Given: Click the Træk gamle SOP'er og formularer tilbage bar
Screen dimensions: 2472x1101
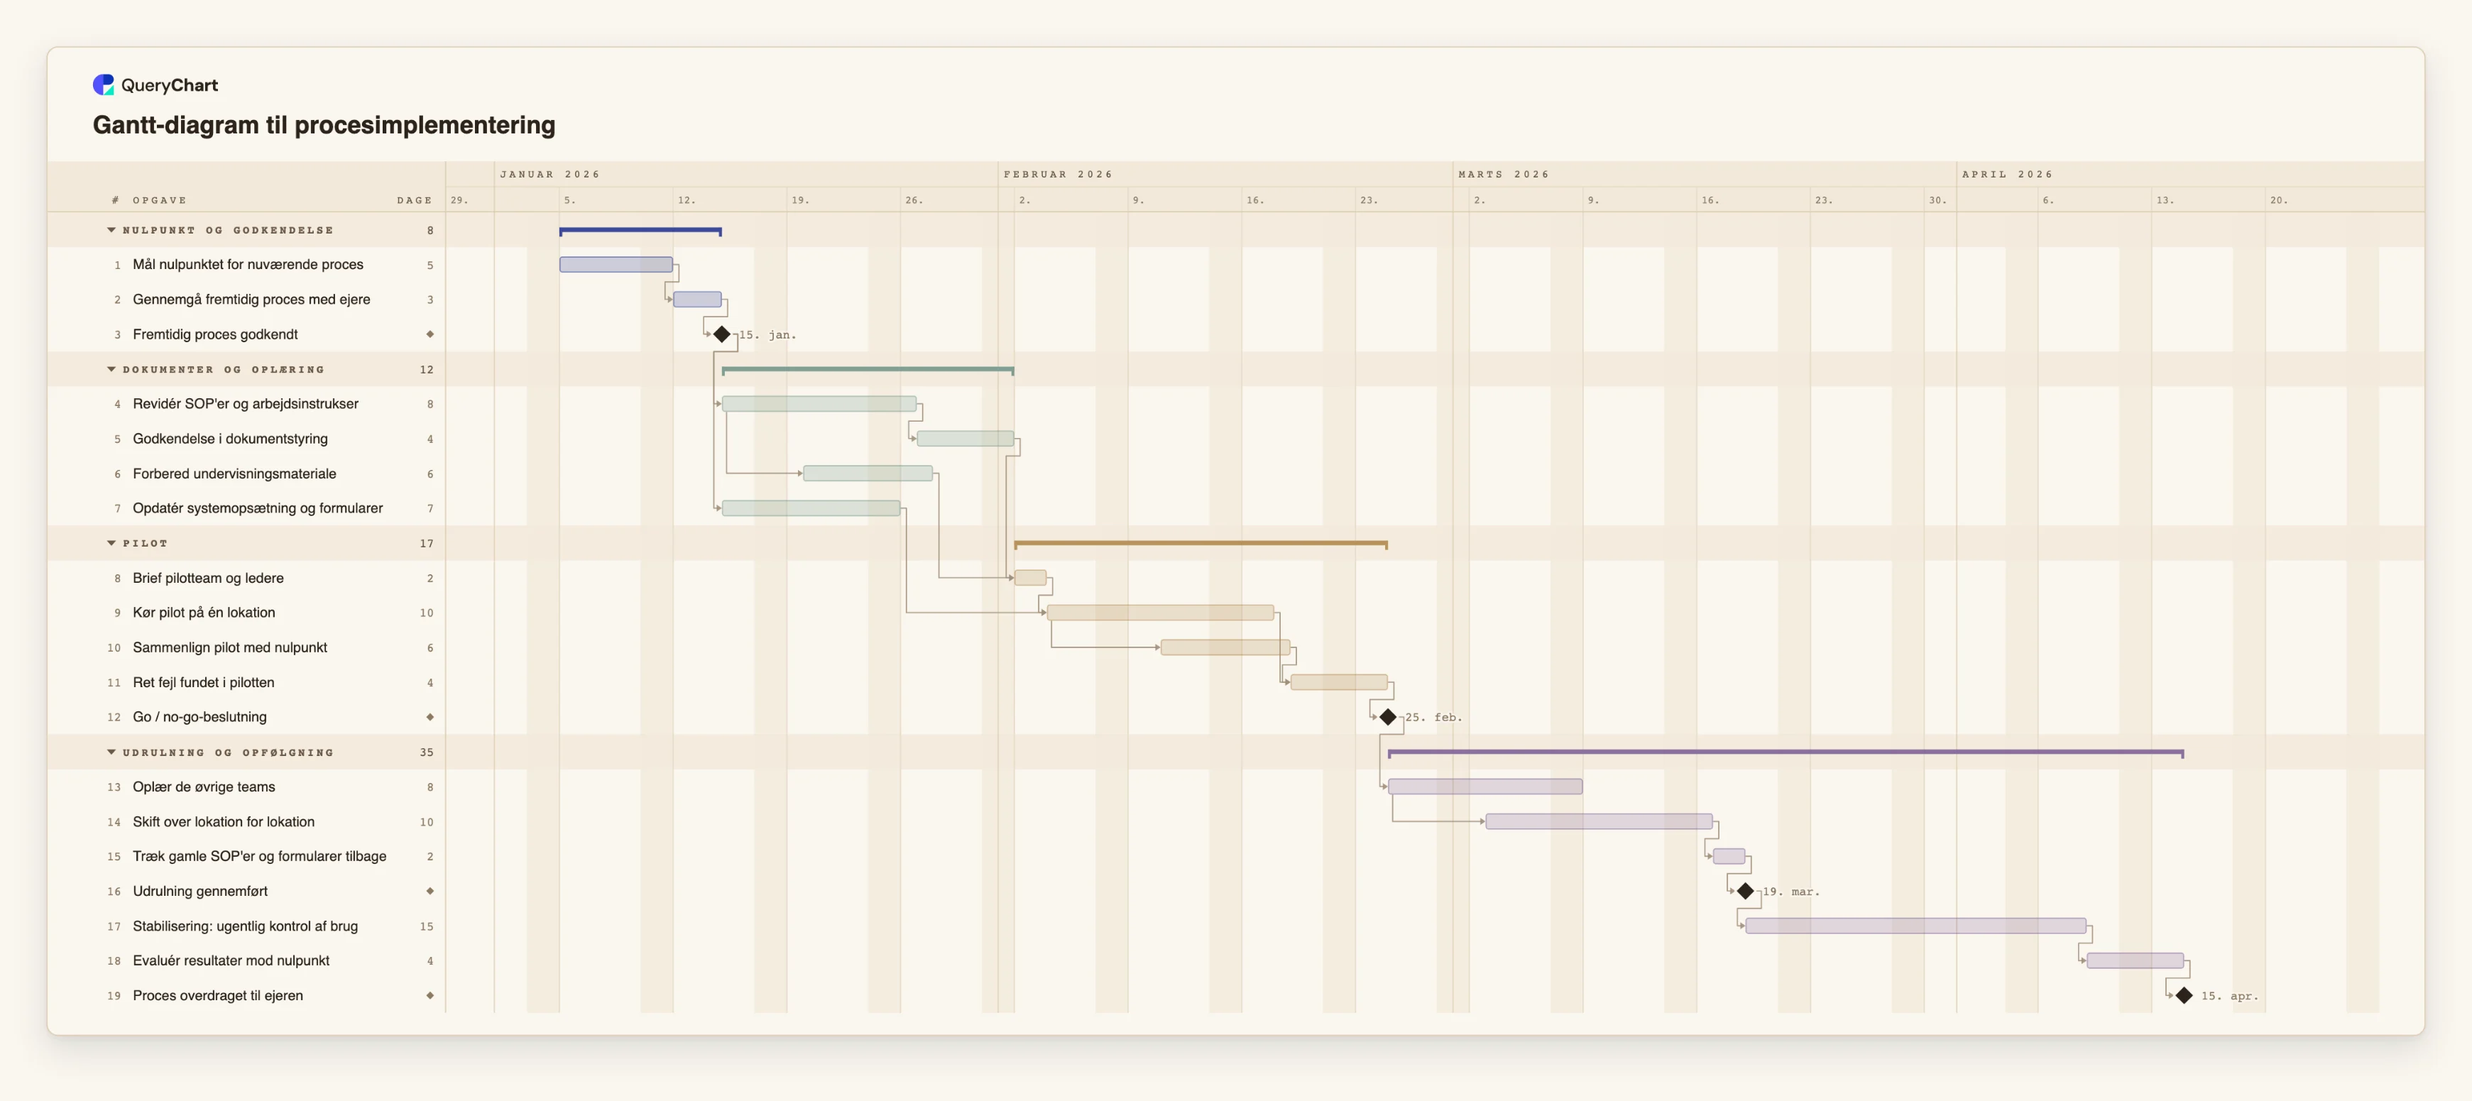Looking at the screenshot, I should click(1729, 856).
